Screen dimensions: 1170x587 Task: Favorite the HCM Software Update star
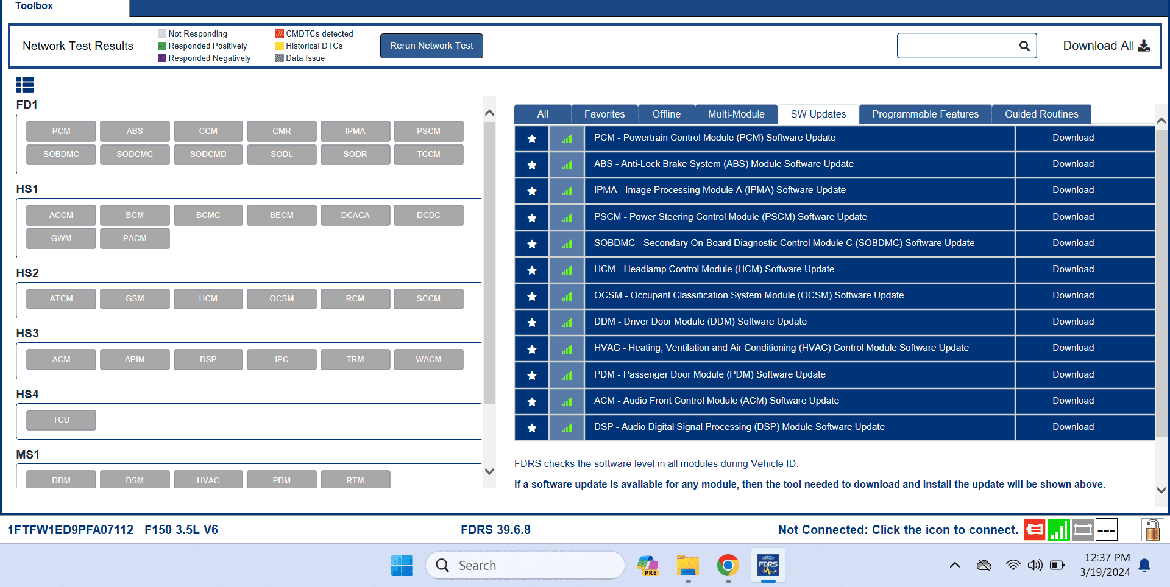[x=532, y=270]
